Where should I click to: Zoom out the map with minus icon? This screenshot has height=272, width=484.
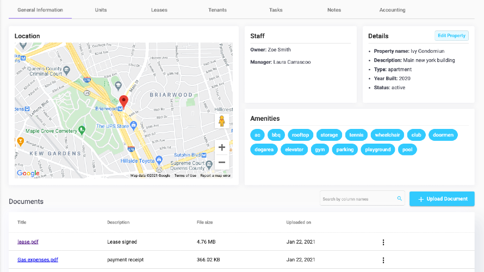(222, 163)
